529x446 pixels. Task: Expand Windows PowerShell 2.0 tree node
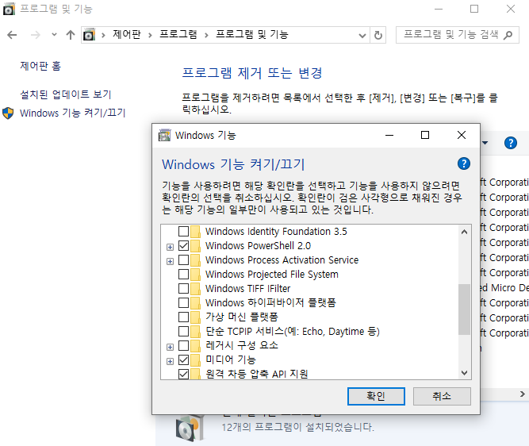pyautogui.click(x=170, y=247)
